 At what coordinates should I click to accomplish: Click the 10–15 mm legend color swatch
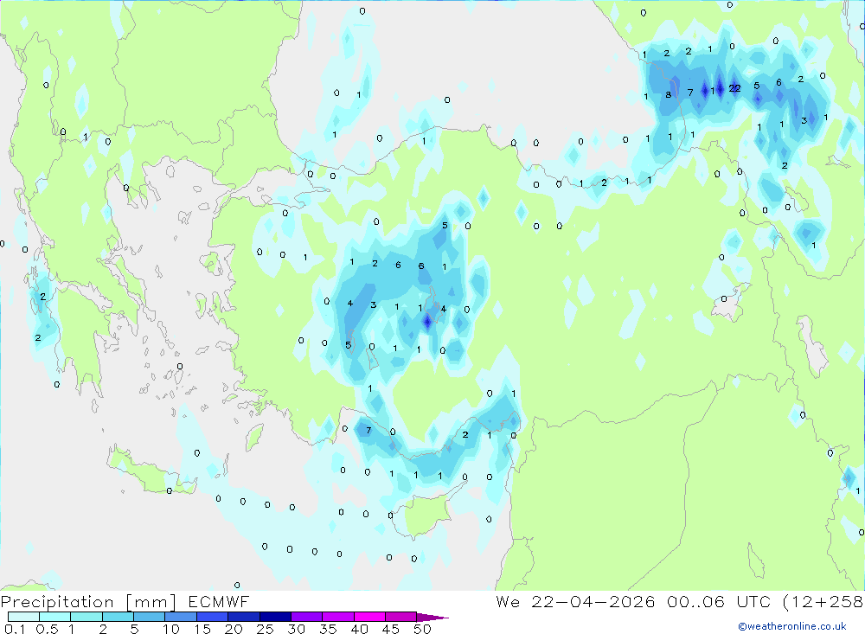click(x=181, y=617)
